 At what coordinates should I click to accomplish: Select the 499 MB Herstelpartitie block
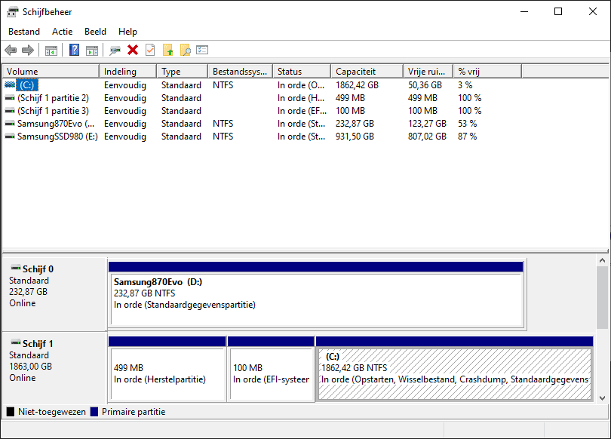click(167, 369)
